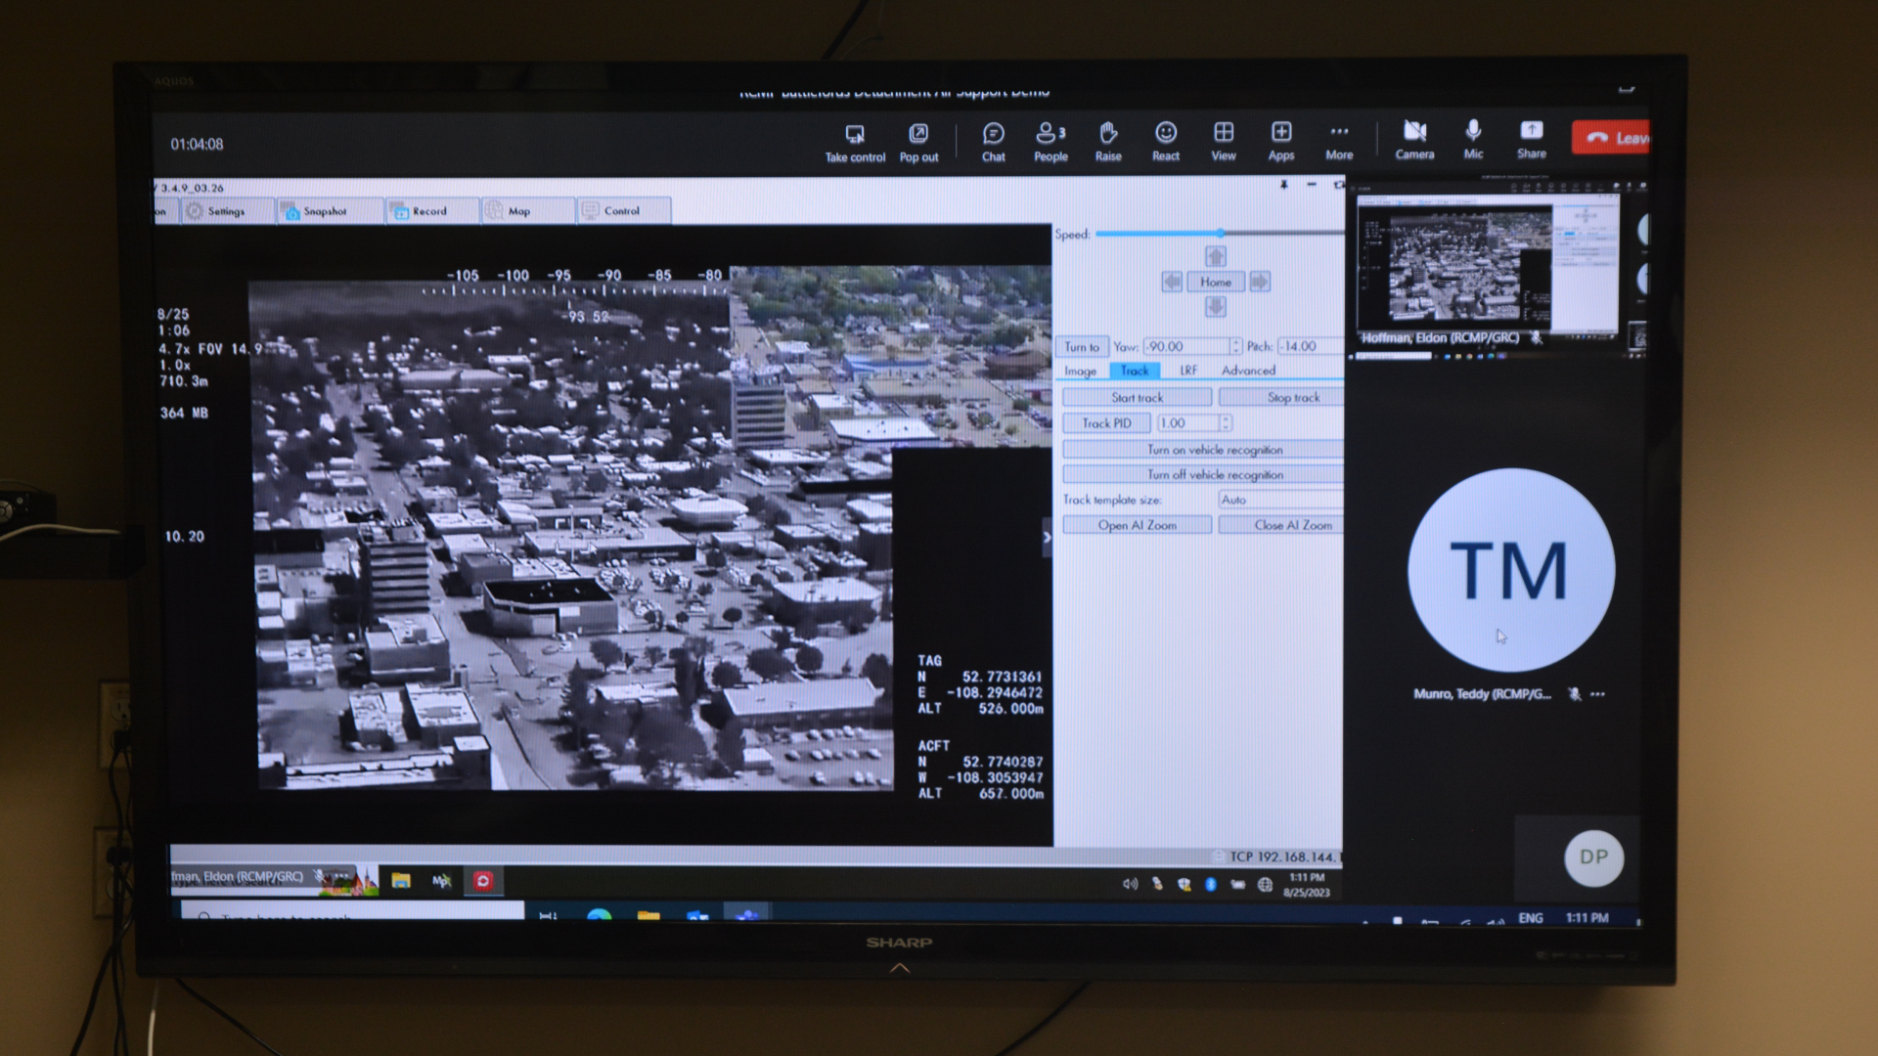The image size is (1878, 1056).
Task: Raise your hand in the meeting
Action: click(1107, 134)
